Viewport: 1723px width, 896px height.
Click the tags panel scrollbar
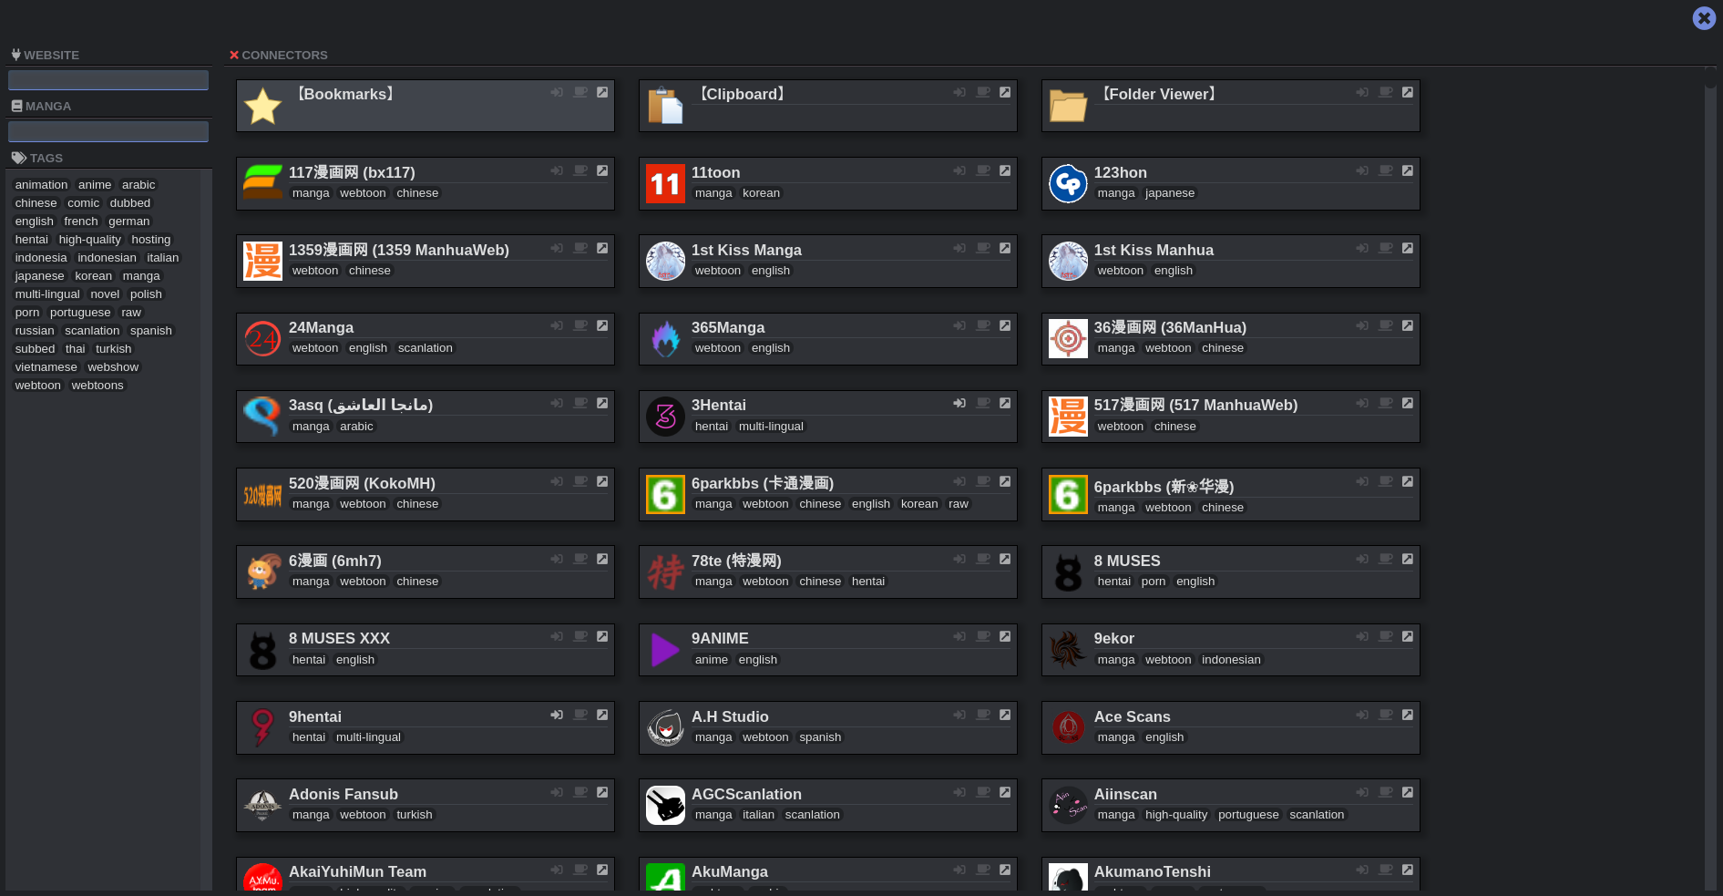(x=206, y=530)
